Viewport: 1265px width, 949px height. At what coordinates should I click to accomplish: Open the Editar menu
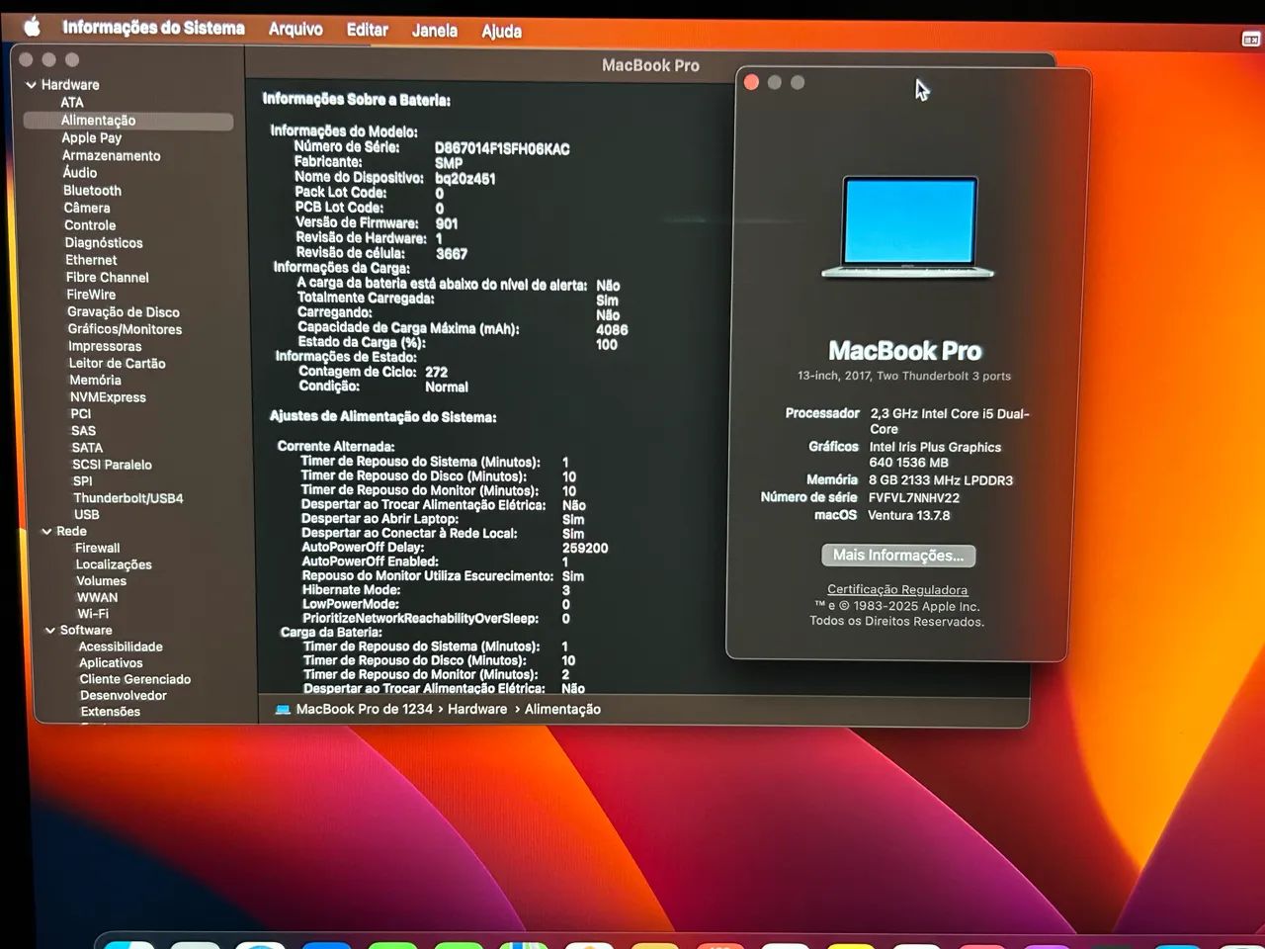pyautogui.click(x=367, y=30)
